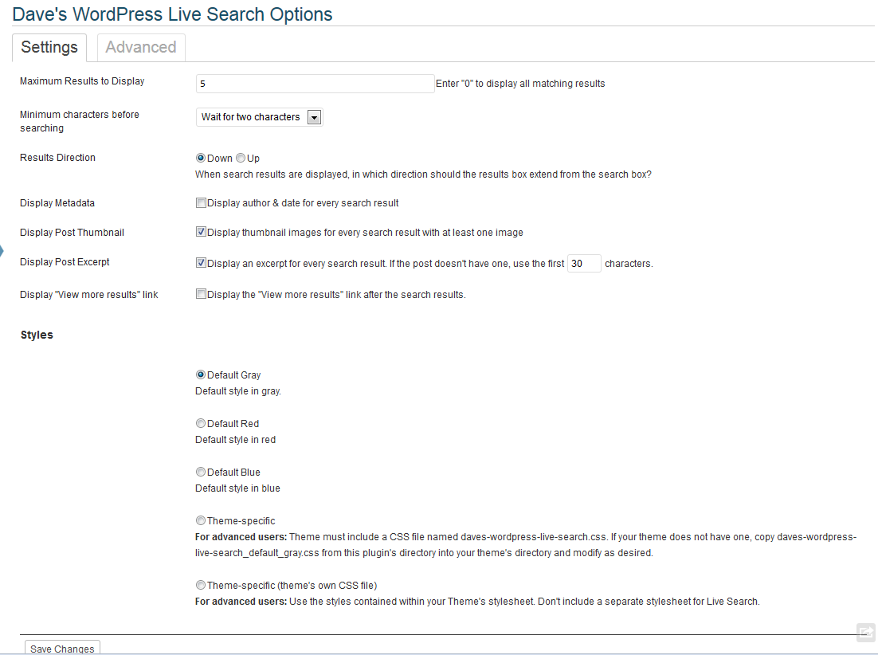Uncheck the display thumbnail images checkbox
878x655 pixels.
(x=201, y=232)
